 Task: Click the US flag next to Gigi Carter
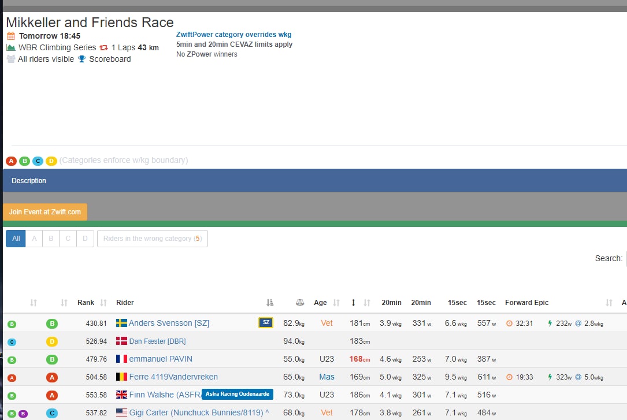click(121, 412)
